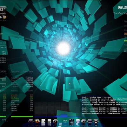127x127 pixels.
Task: Click the clock readout in the top right
Action: click(123, 7)
